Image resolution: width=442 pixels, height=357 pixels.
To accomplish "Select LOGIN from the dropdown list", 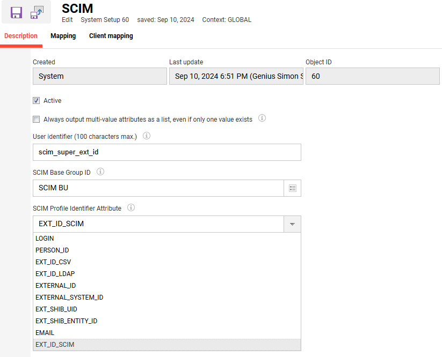I will tap(45, 239).
